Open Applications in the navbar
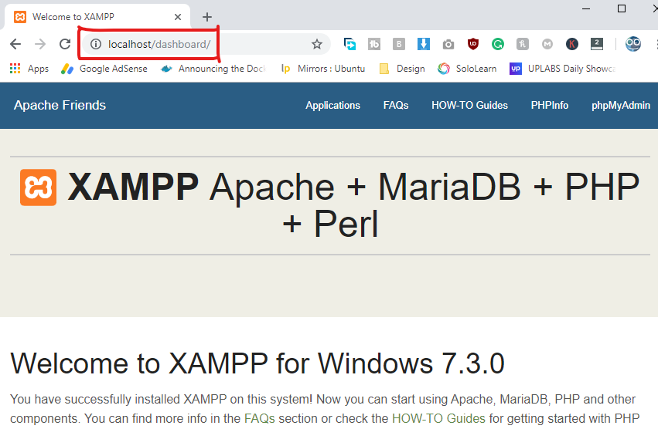This screenshot has width=658, height=429. [332, 105]
